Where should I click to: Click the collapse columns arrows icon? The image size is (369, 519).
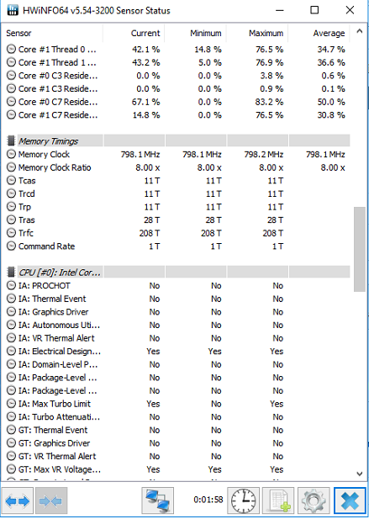[51, 500]
